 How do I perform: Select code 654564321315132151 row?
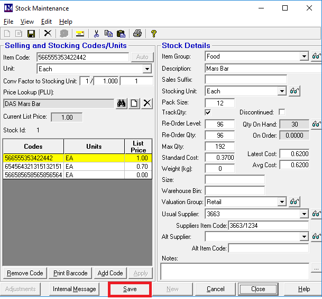[x=33, y=166]
